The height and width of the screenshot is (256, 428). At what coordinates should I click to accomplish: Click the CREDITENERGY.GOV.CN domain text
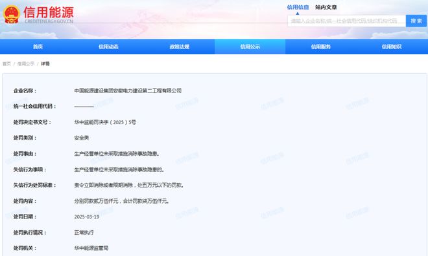click(49, 21)
